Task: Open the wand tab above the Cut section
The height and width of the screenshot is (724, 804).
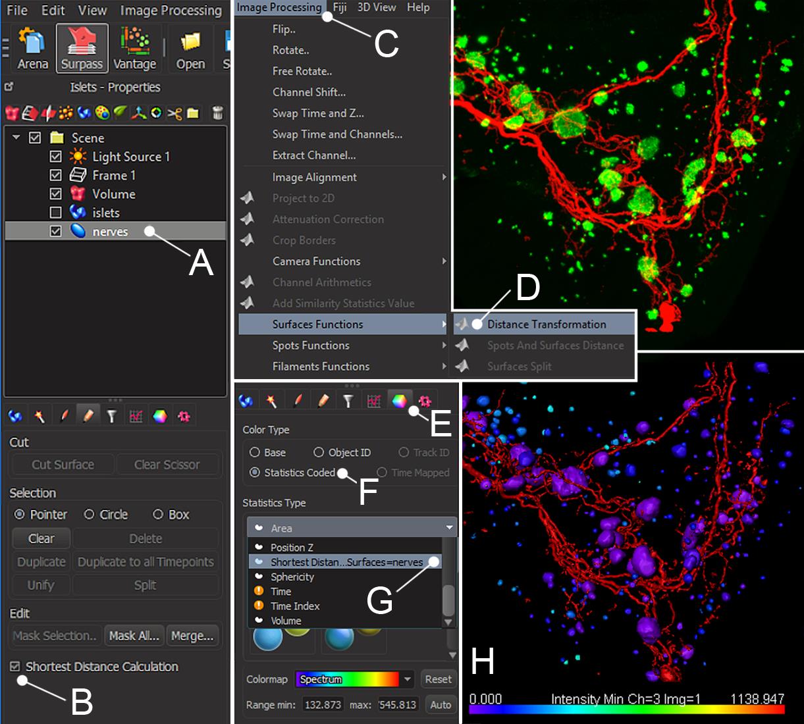Action: [40, 416]
